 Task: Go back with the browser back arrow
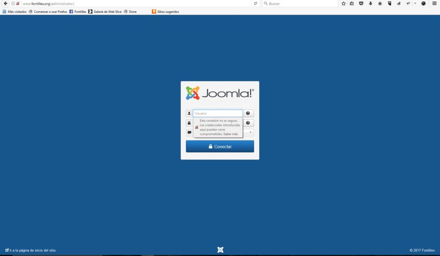click(x=6, y=4)
